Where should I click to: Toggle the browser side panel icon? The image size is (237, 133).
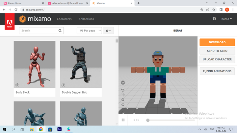click(221, 10)
